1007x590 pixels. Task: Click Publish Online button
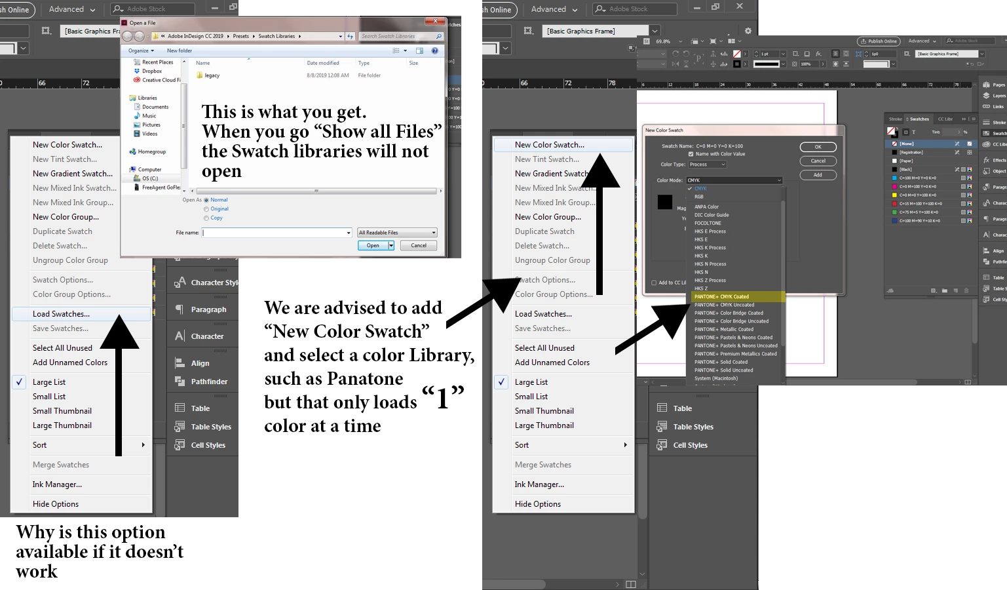coord(879,41)
